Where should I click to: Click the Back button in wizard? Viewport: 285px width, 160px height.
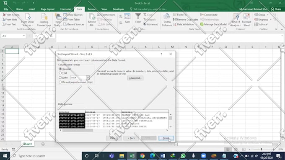(x=131, y=138)
